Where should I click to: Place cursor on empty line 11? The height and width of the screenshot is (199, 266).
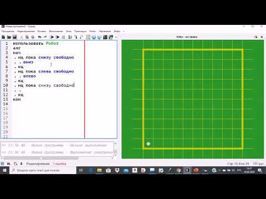[48, 90]
